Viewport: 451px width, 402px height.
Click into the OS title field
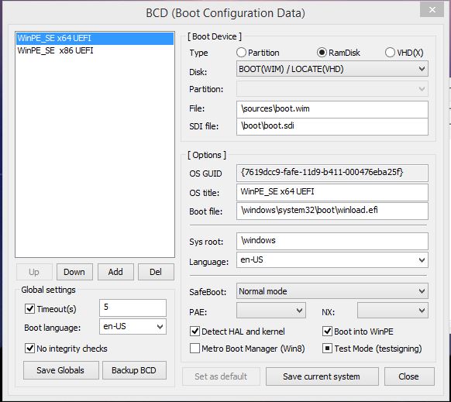click(x=332, y=192)
